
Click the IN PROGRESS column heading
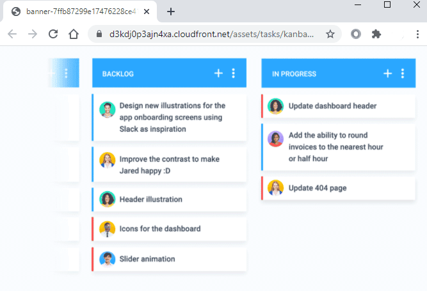(x=294, y=74)
